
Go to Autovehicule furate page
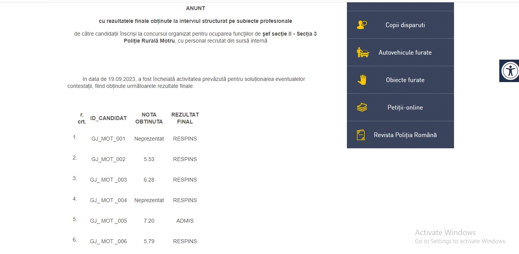click(x=405, y=53)
